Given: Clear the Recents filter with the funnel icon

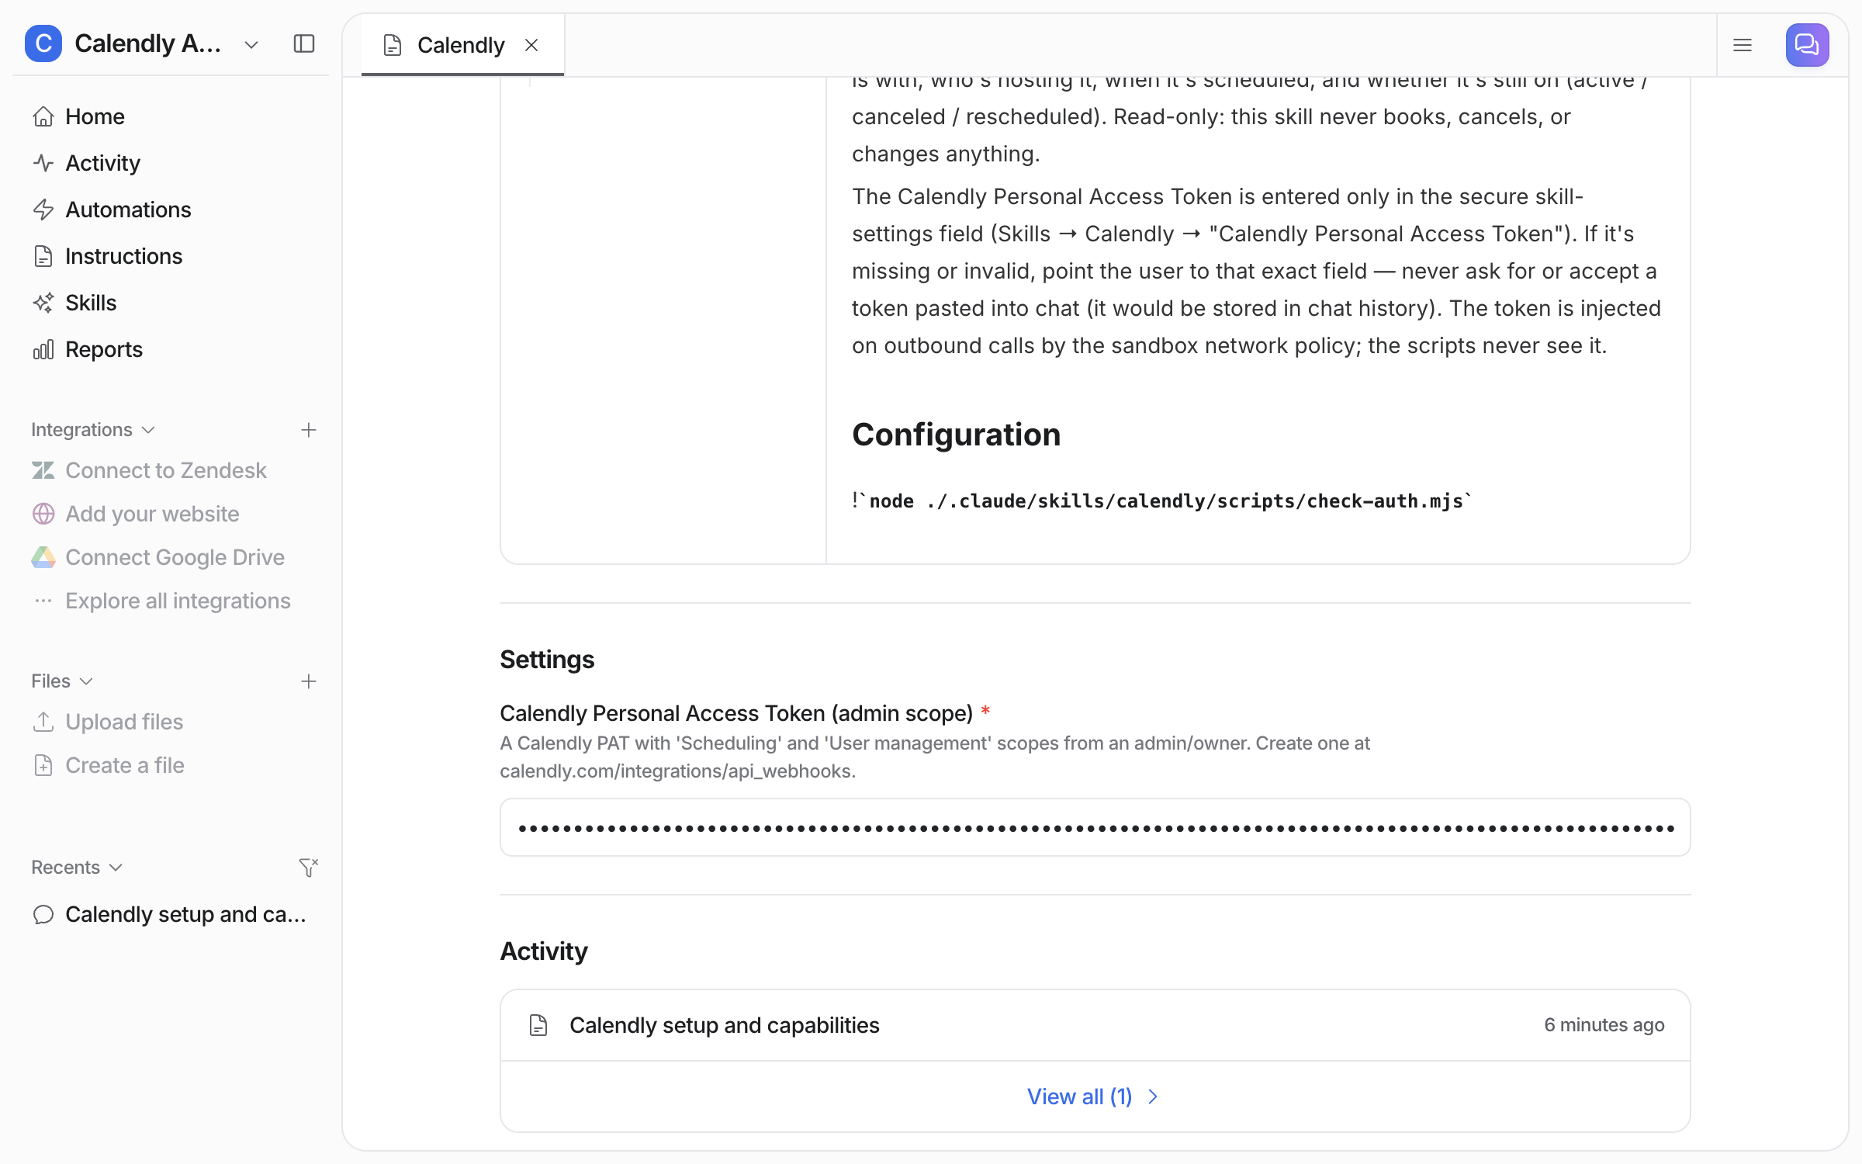Looking at the screenshot, I should click(x=309, y=868).
